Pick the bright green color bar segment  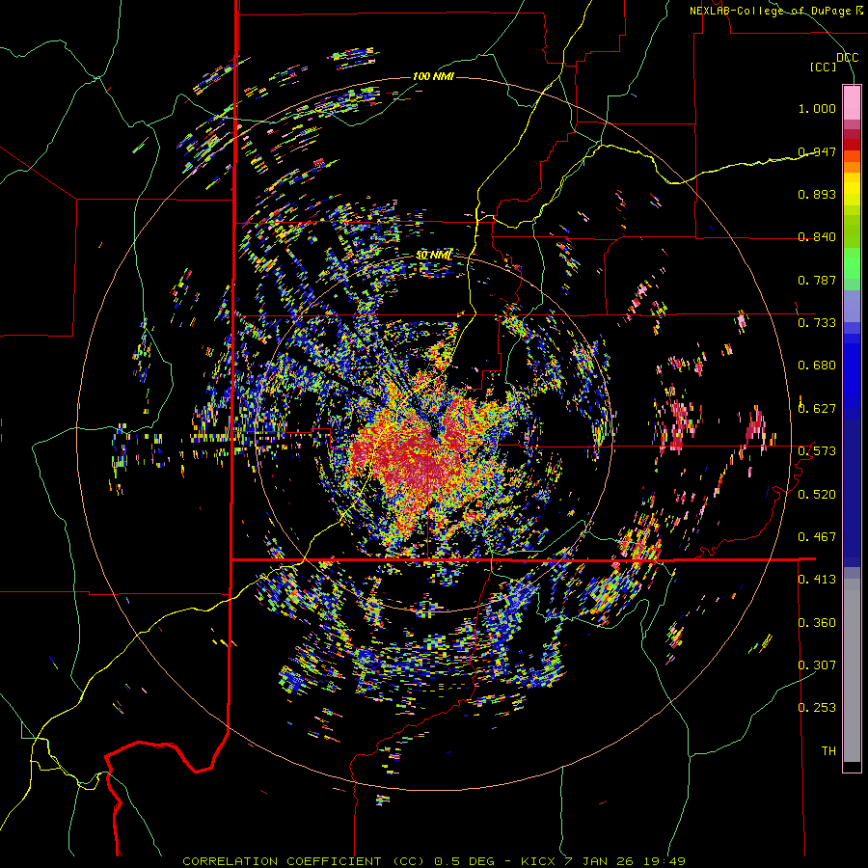[x=852, y=263]
